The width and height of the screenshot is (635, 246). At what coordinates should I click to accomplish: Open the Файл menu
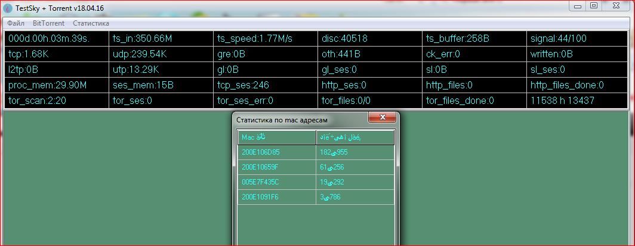(x=16, y=23)
